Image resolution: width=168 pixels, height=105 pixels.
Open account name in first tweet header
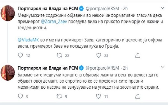[48, 9]
